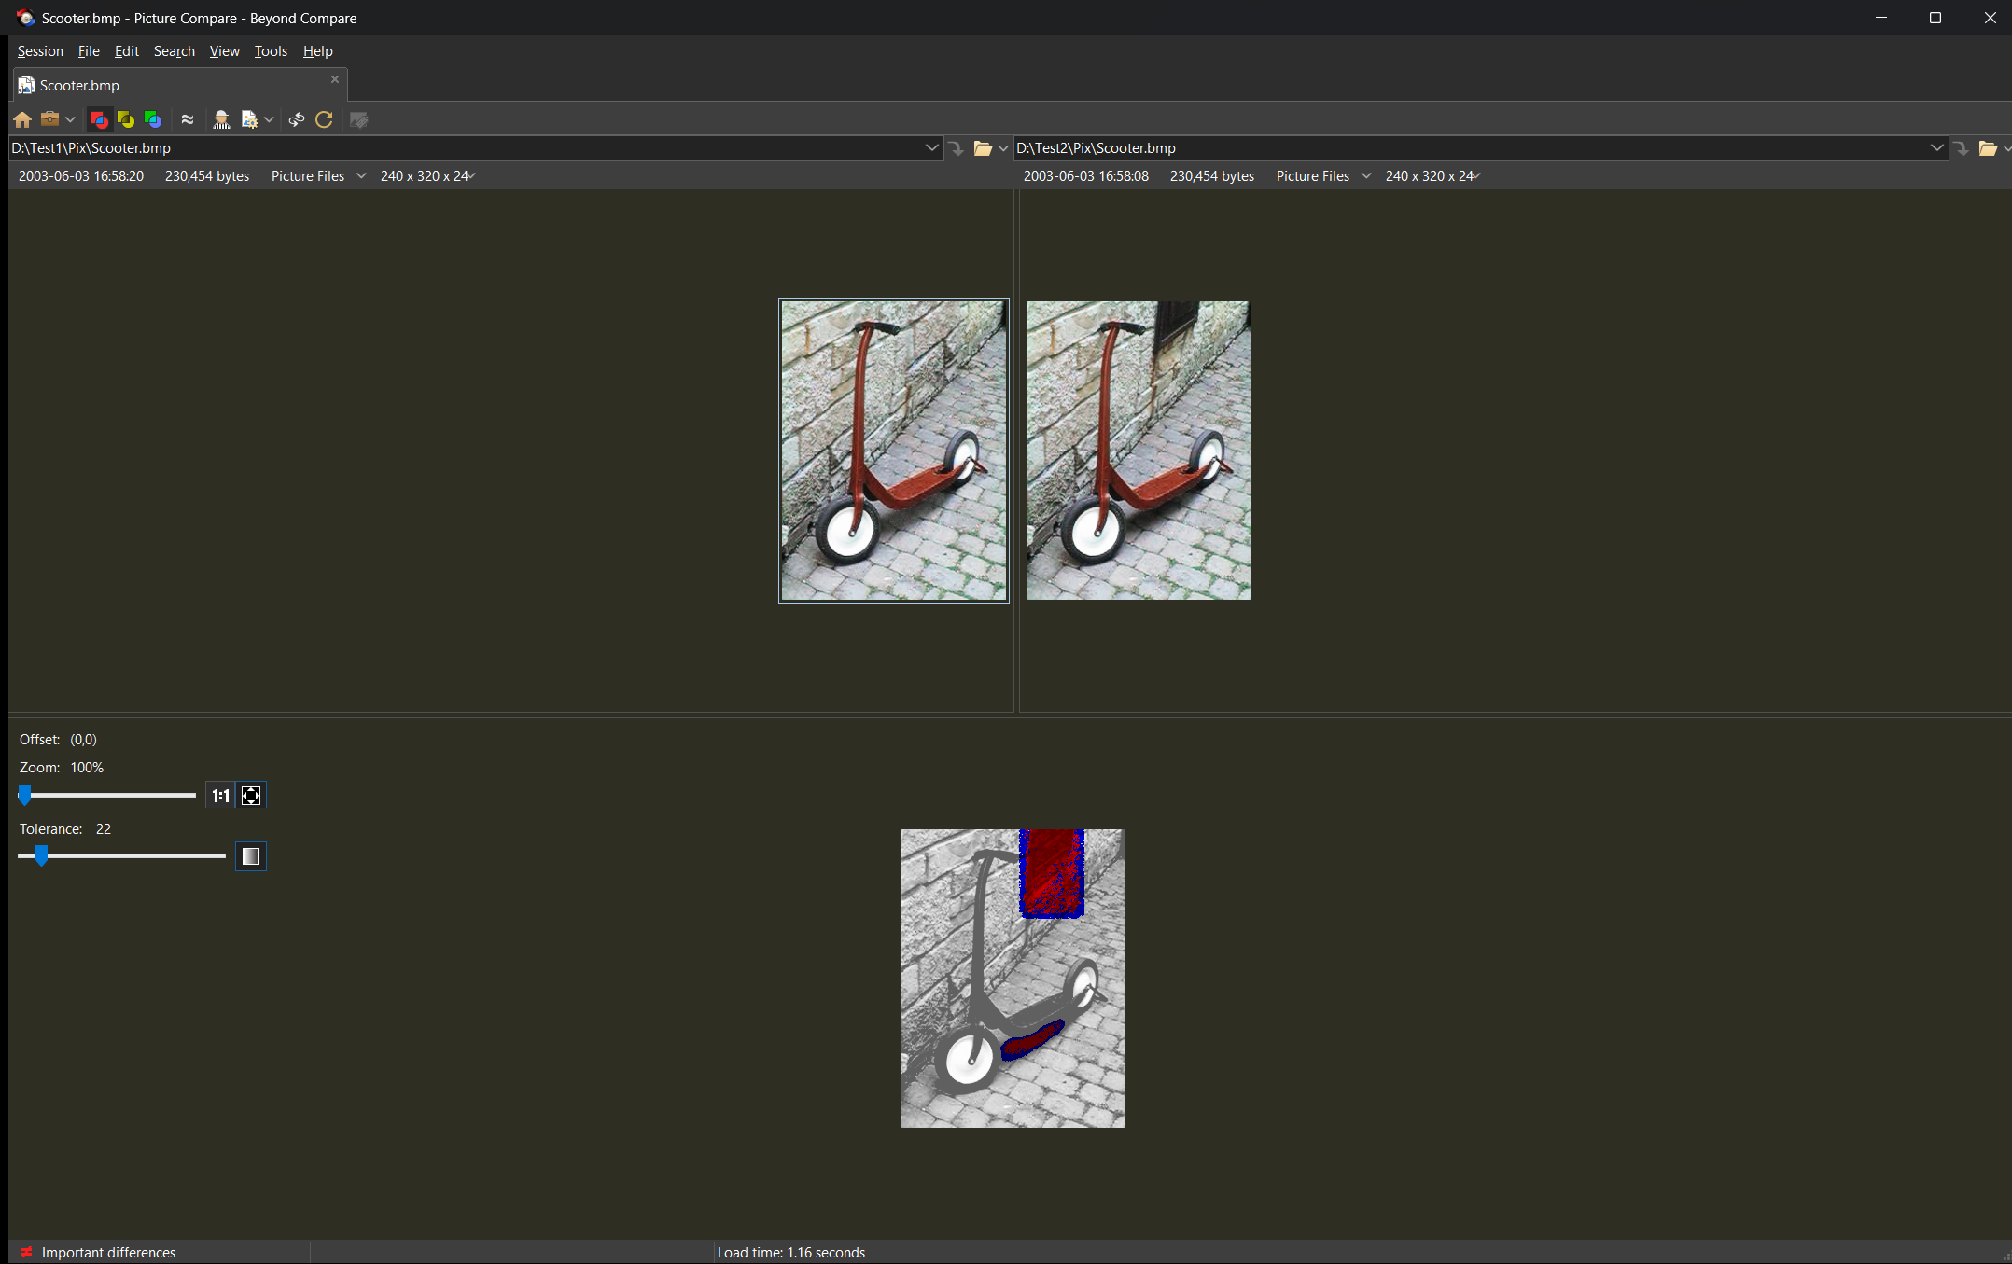Open the Edit menu
Screen dimensions: 2012x1264
pos(127,51)
